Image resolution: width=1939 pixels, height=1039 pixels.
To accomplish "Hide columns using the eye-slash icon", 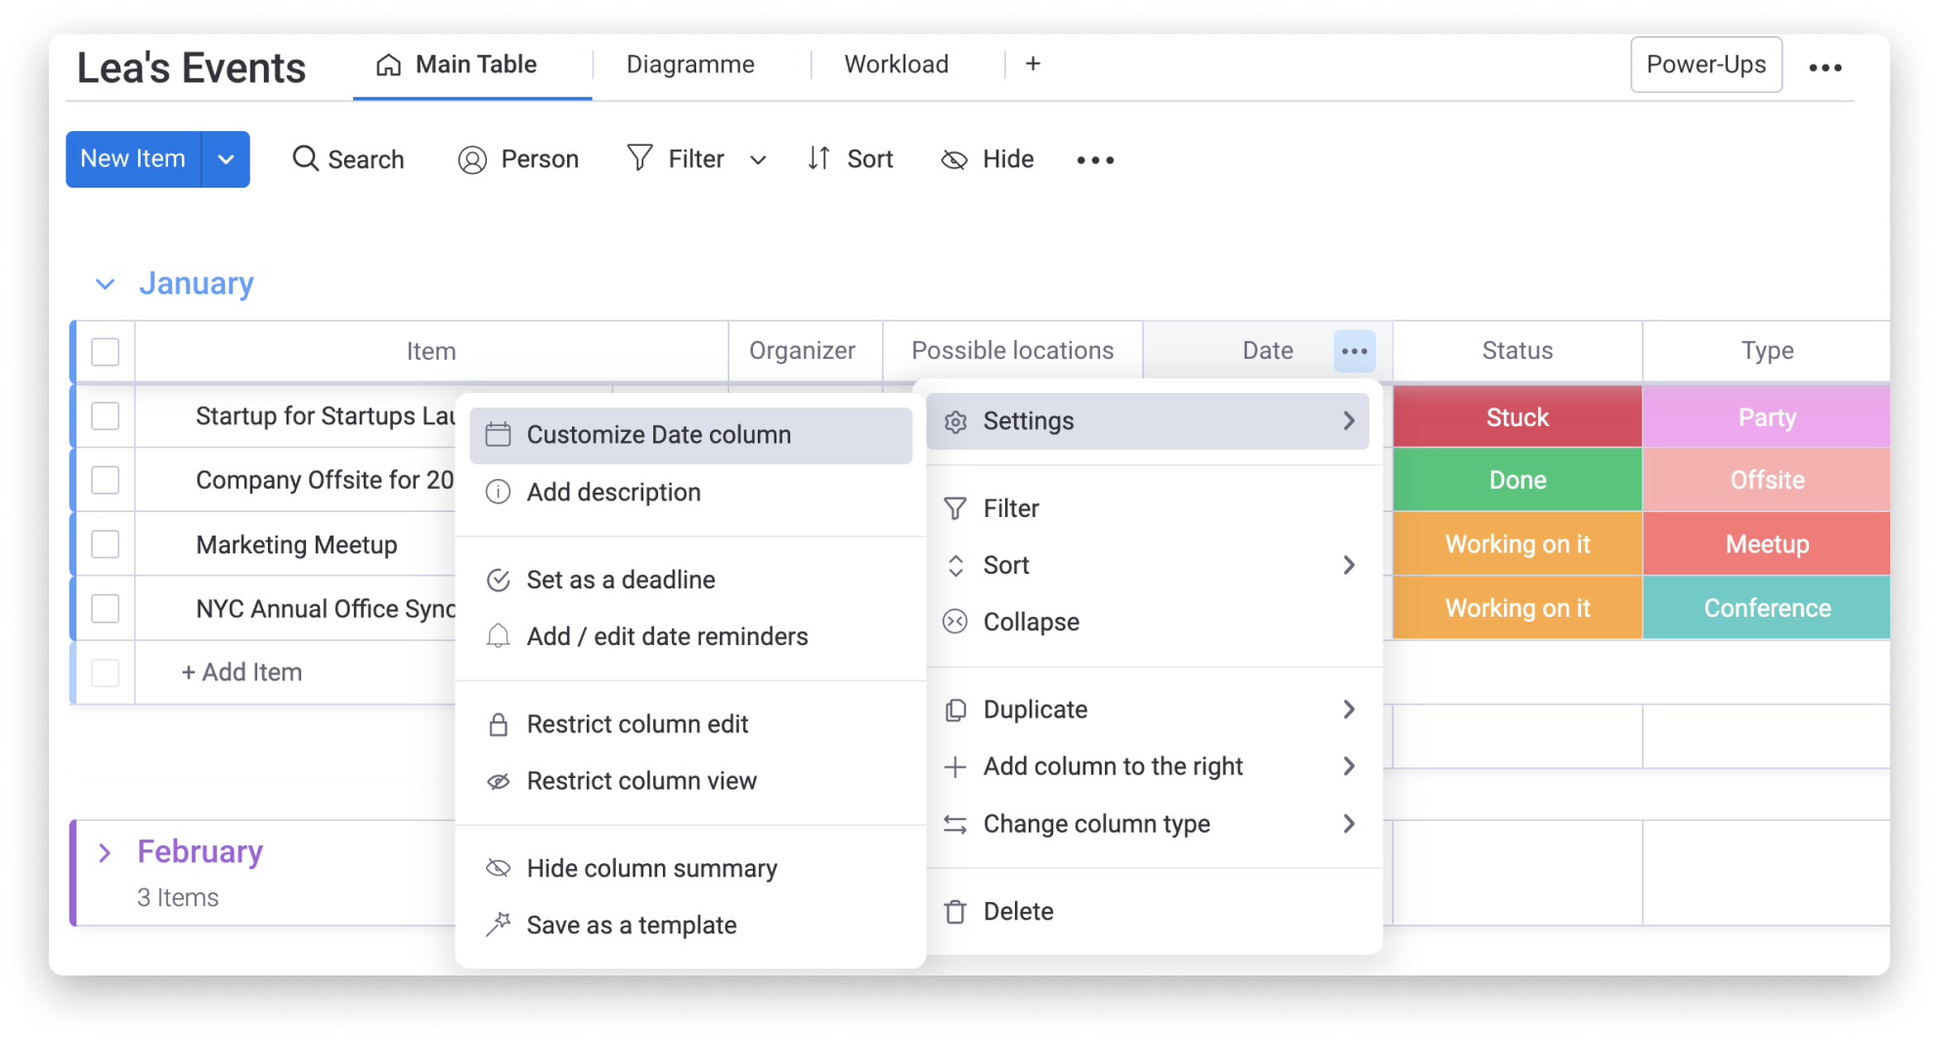I will [953, 159].
